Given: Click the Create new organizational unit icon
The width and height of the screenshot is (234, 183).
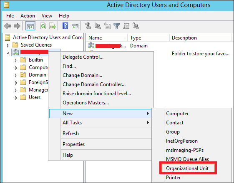Looking at the screenshot, I should pos(107,26).
